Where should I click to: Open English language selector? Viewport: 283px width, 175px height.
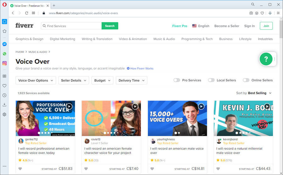201,26
